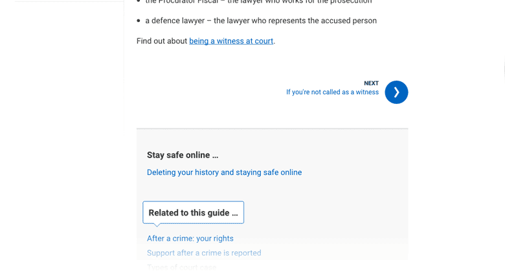This screenshot has width=505, height=273.
Task: Click the empty left sidebar panel
Action: click(69, 65)
